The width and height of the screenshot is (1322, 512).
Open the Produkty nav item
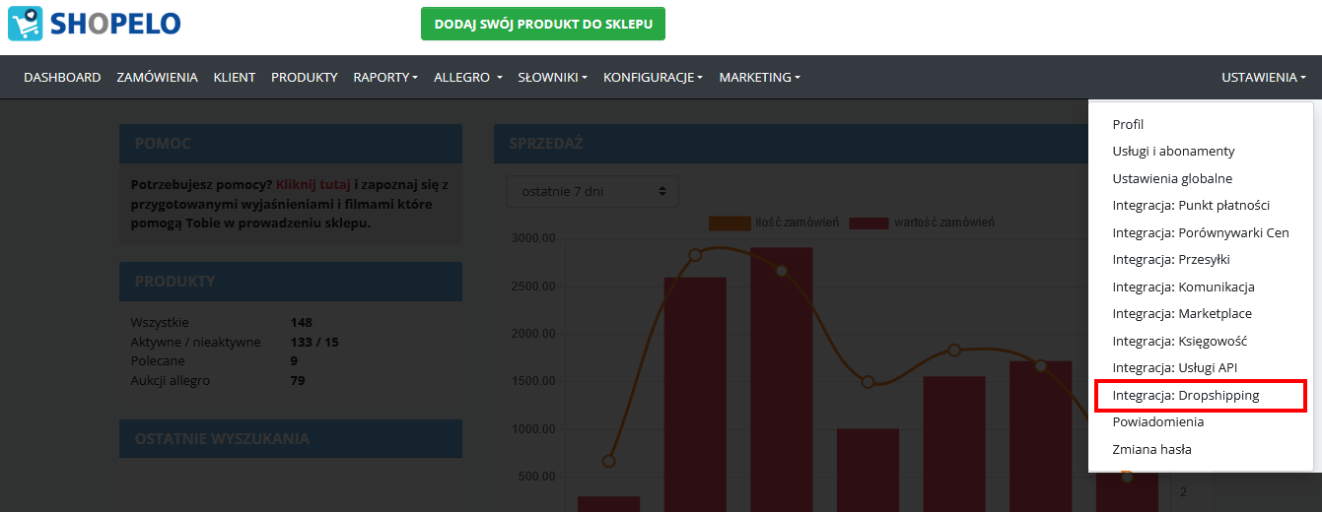(x=305, y=77)
